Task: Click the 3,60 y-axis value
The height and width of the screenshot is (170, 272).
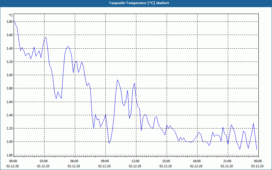Action: (x=10, y=35)
